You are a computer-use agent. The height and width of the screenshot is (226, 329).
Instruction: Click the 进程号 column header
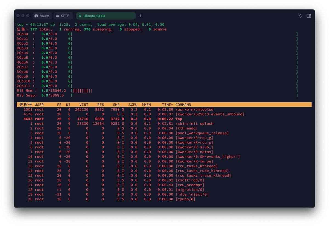25,104
